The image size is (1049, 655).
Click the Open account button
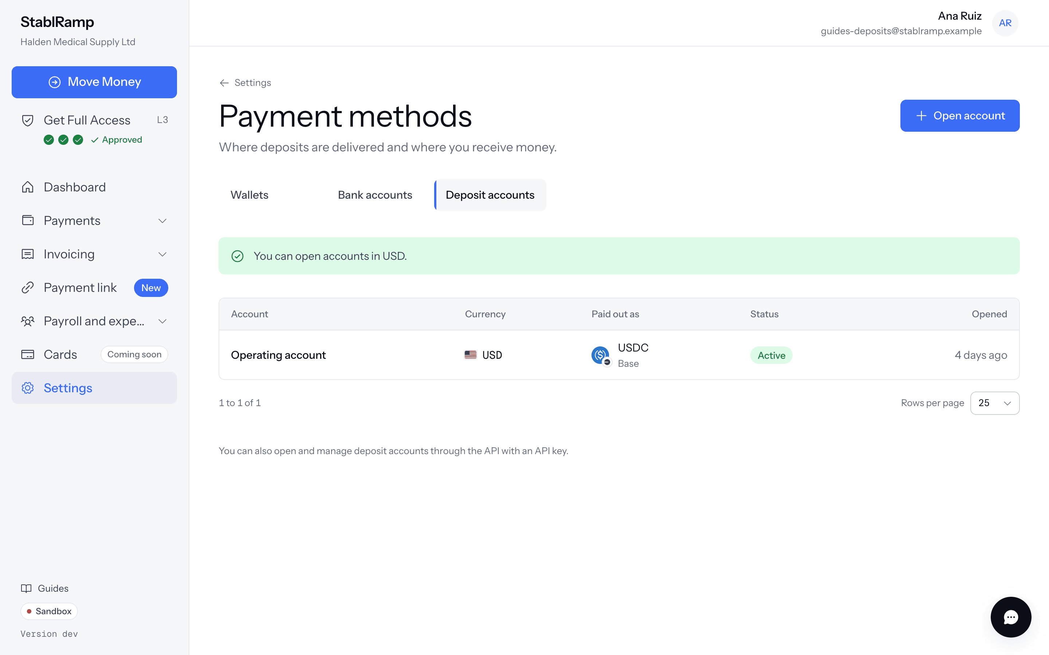pyautogui.click(x=960, y=116)
